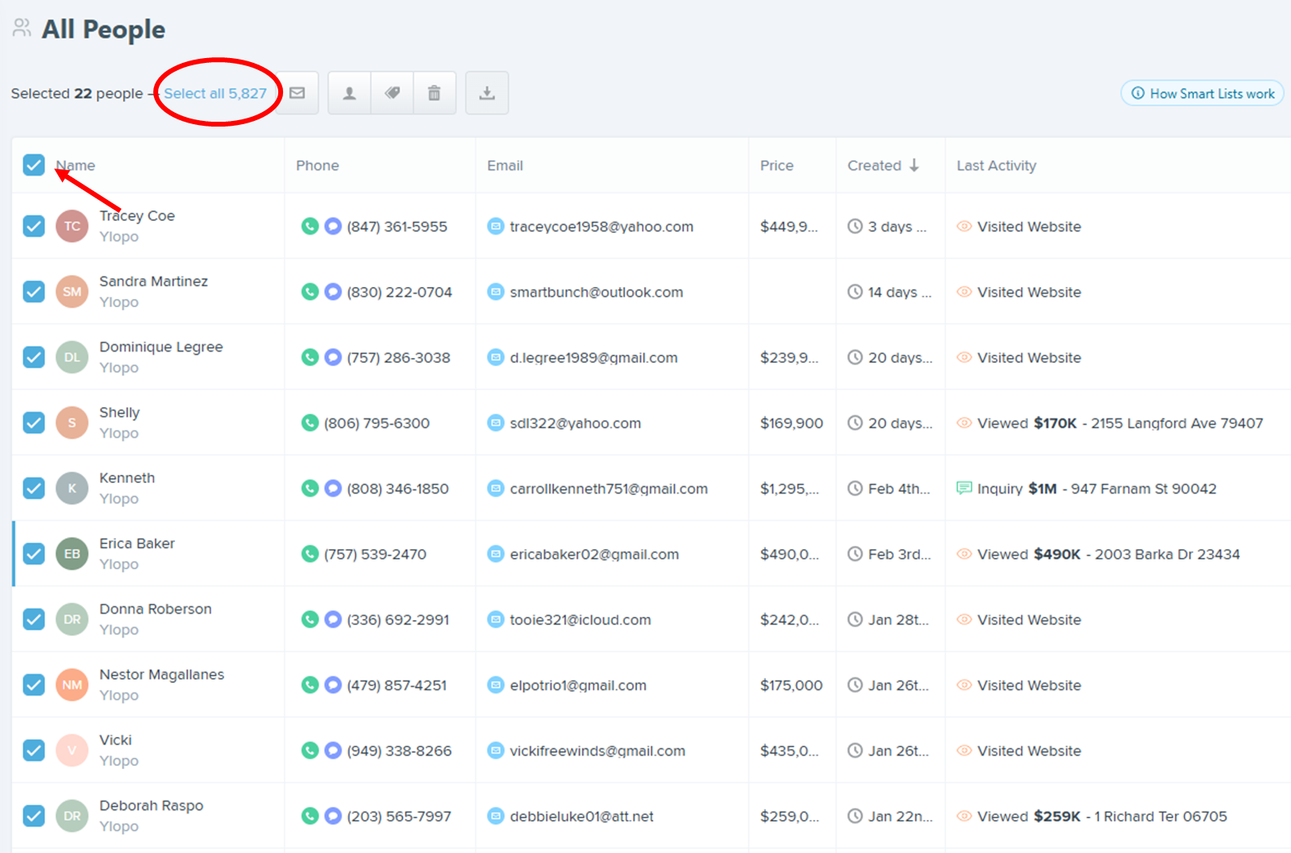
Task: Click the Select all 5,827 link
Action: coord(215,94)
